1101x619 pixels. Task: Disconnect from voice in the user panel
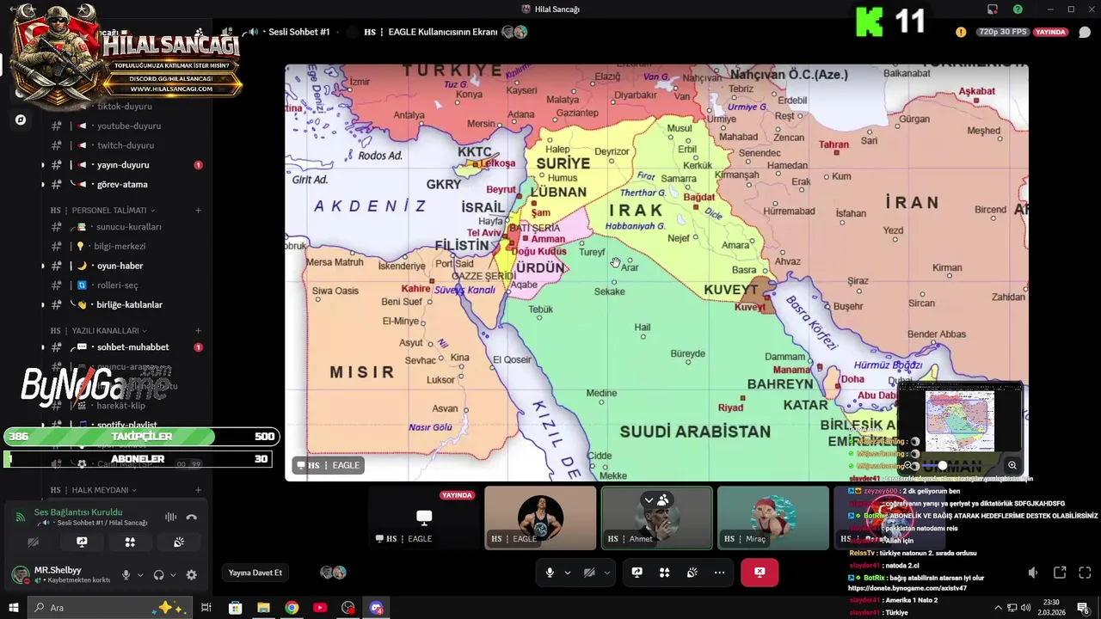point(192,517)
